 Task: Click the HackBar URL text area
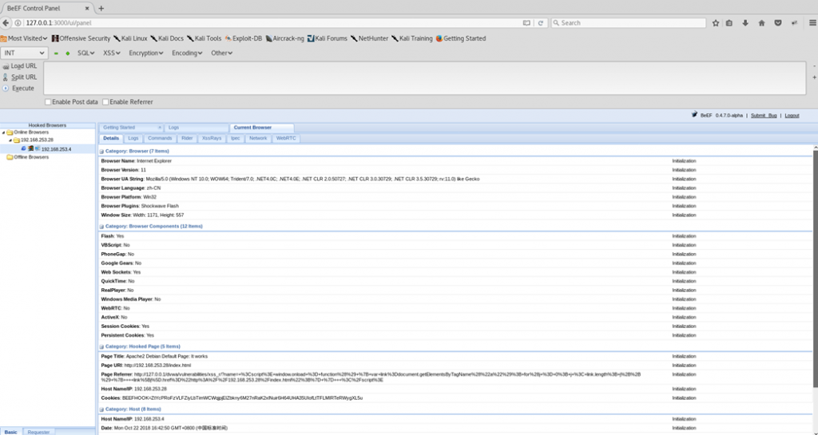tap(425, 78)
